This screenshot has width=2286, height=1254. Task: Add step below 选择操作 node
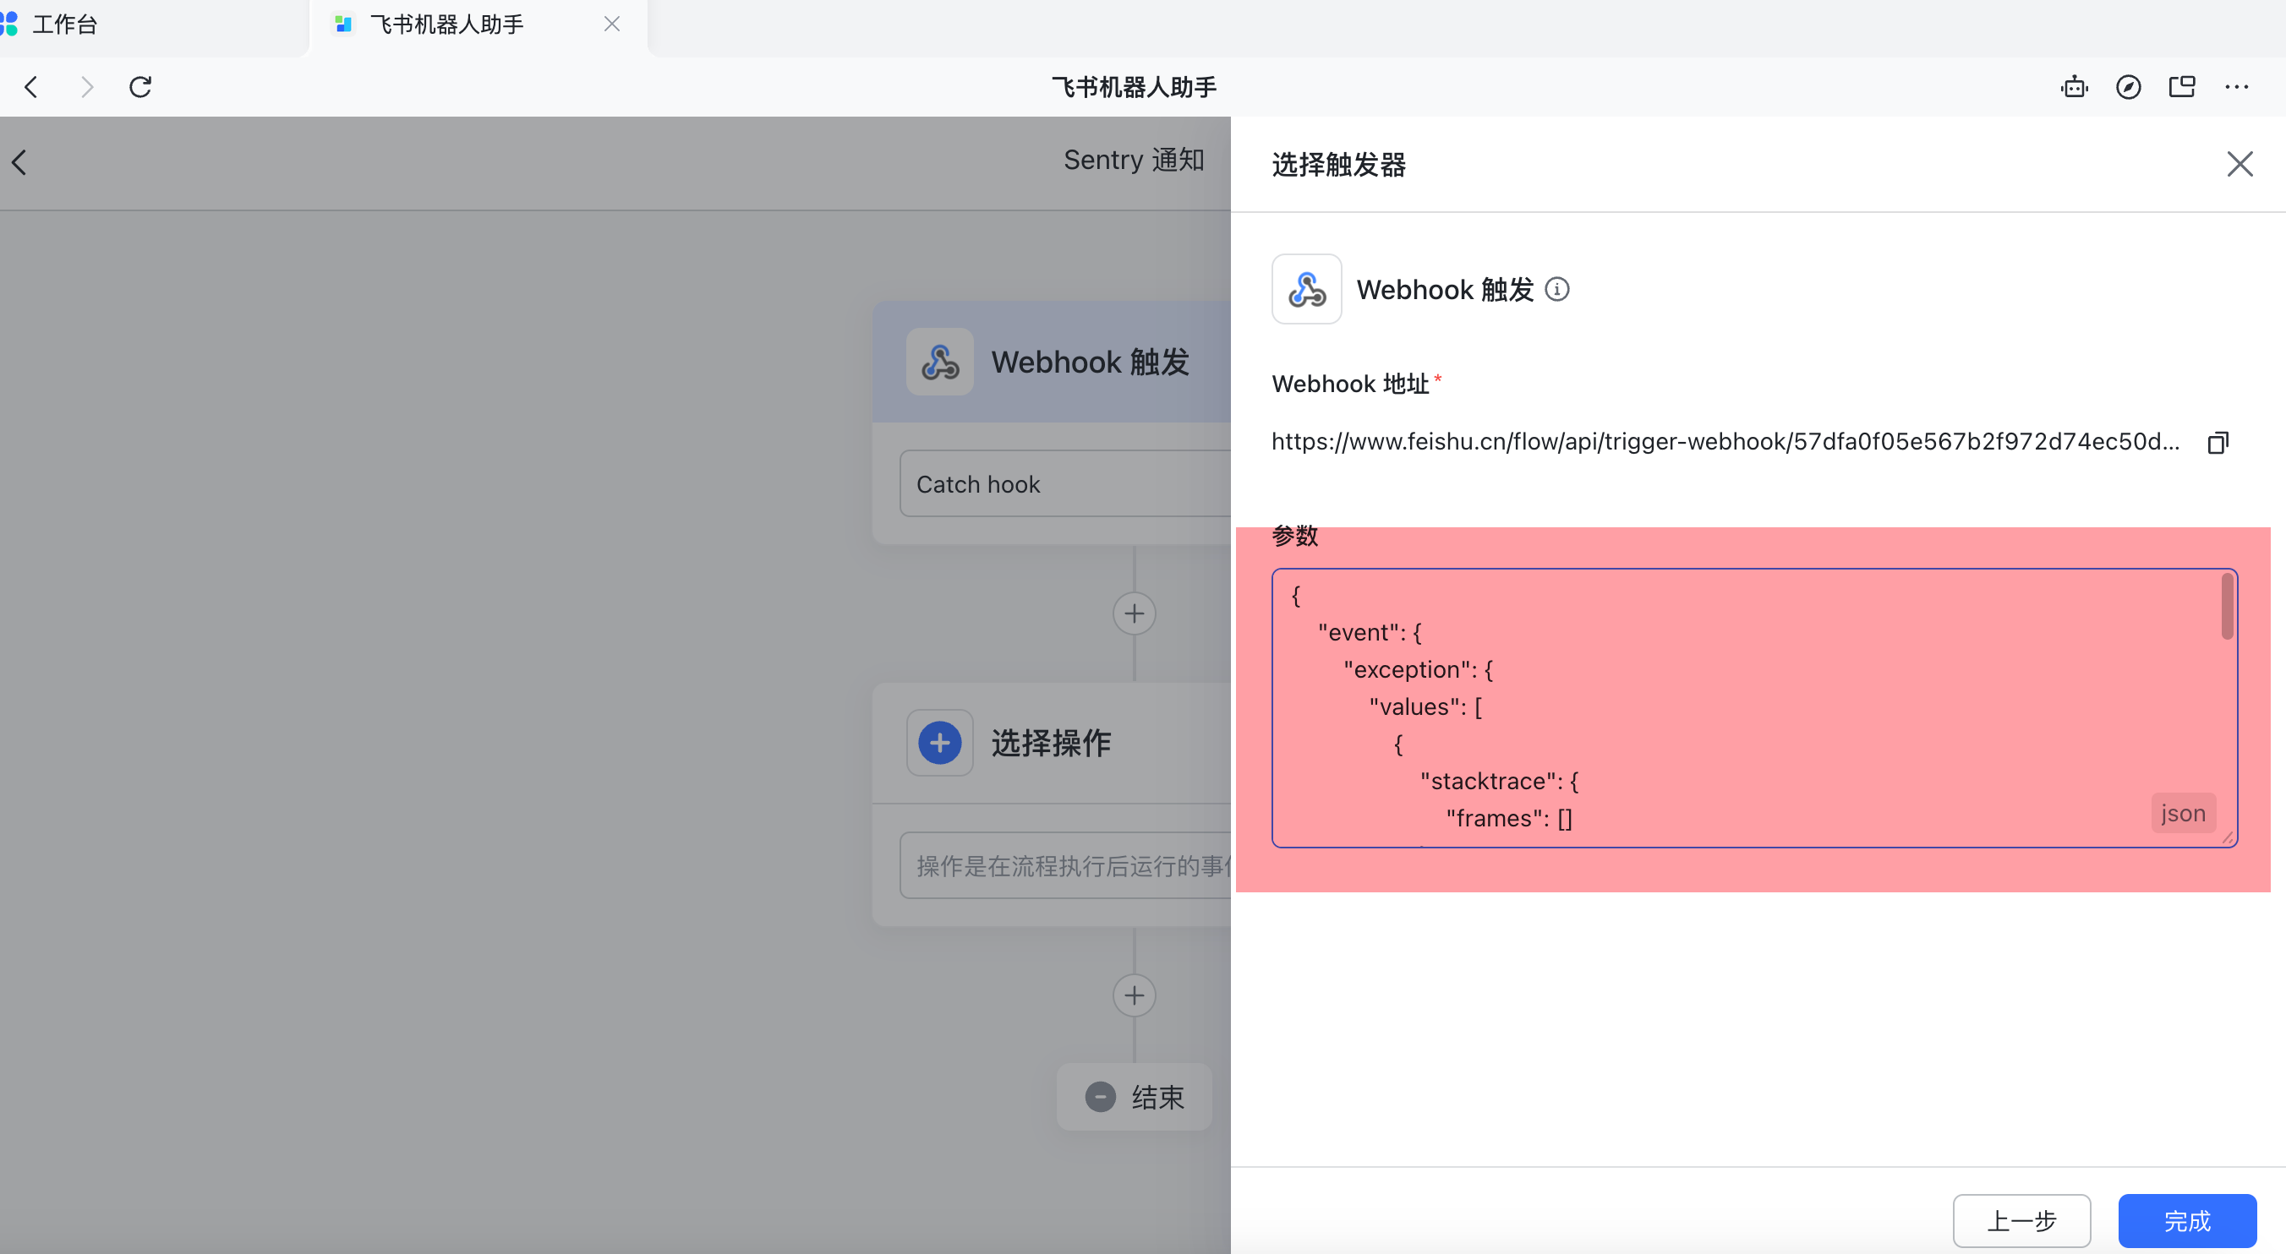coord(1135,995)
